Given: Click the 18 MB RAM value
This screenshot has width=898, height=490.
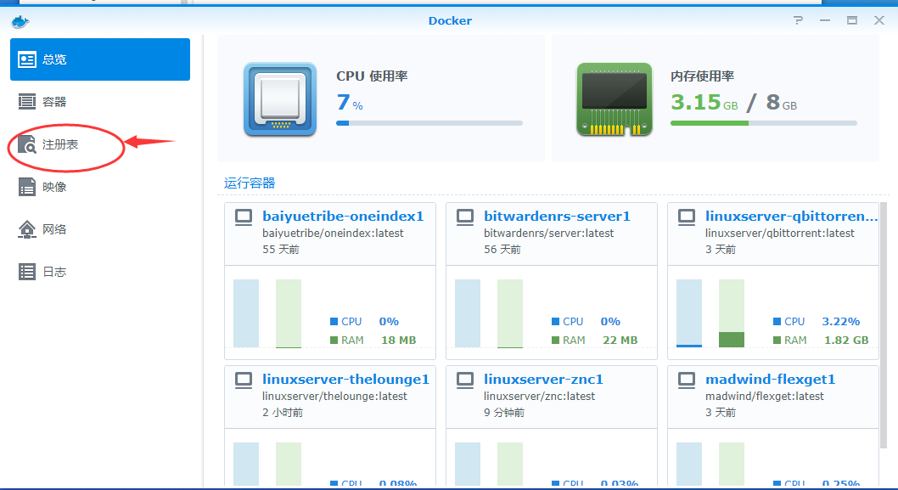Looking at the screenshot, I should coord(399,341).
